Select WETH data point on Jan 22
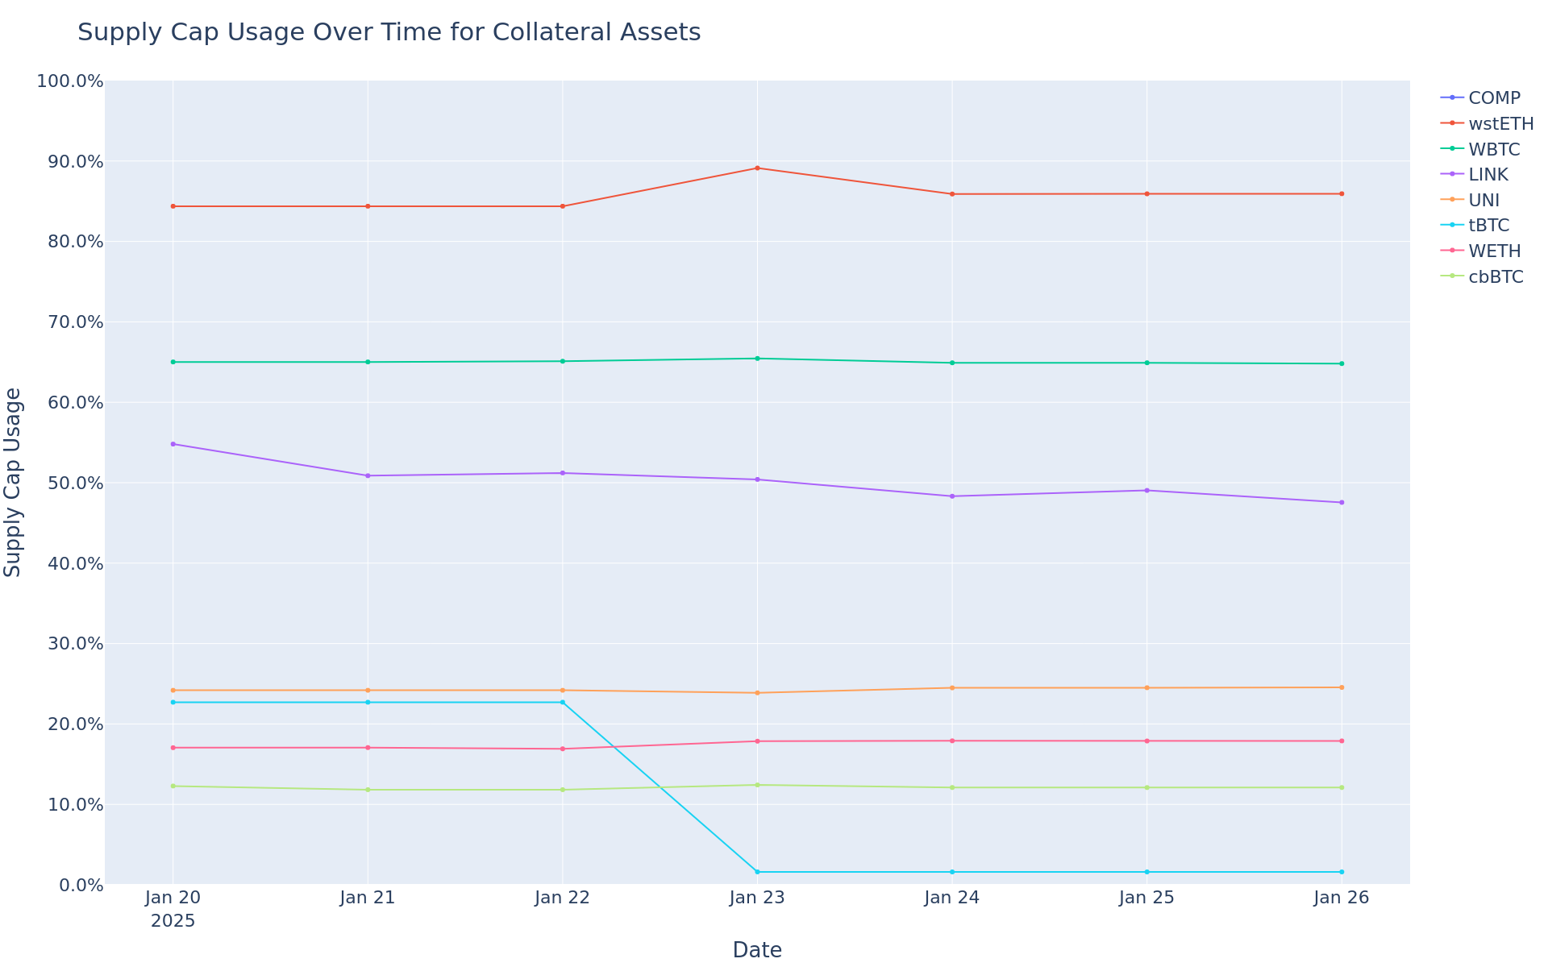 pos(563,749)
